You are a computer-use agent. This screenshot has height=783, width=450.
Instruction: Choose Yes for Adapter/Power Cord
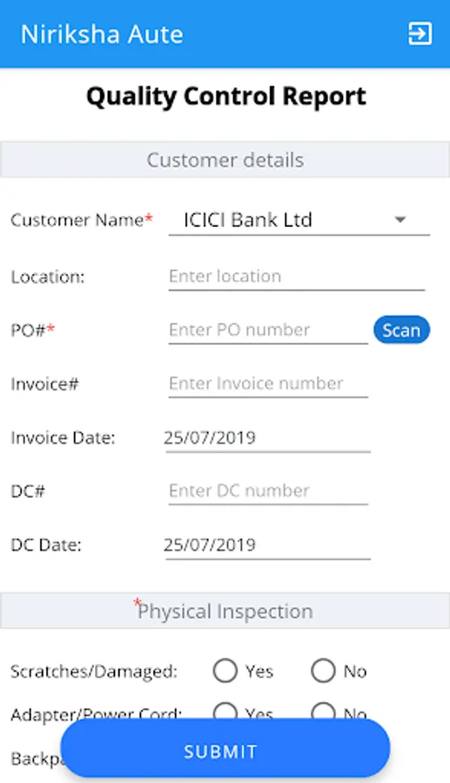225,711
